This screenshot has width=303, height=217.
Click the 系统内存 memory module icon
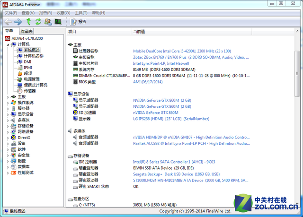click(75, 69)
